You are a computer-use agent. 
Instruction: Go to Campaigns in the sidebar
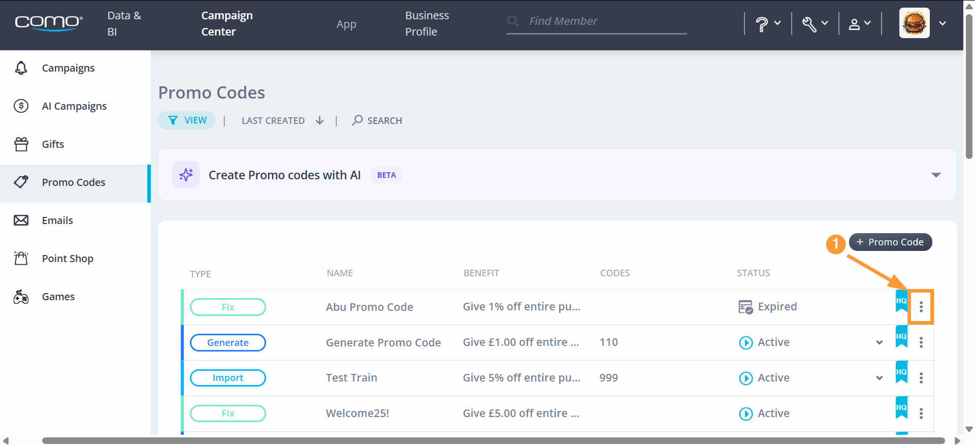75,68
